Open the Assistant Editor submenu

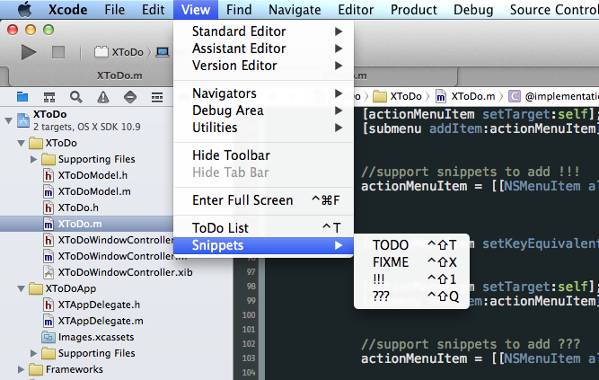tap(264, 49)
